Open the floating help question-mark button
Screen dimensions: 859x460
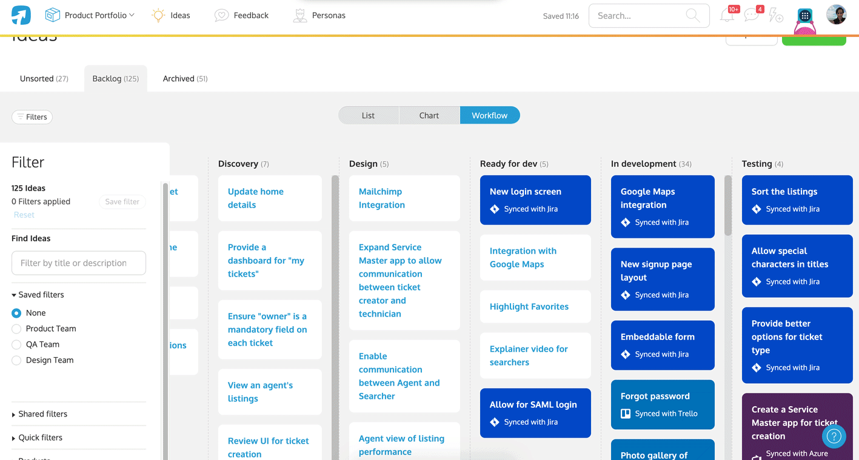point(834,436)
